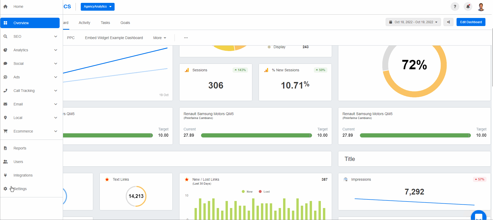Open the date range picker dropdown
Screen dimensions: 493x220
413,22
